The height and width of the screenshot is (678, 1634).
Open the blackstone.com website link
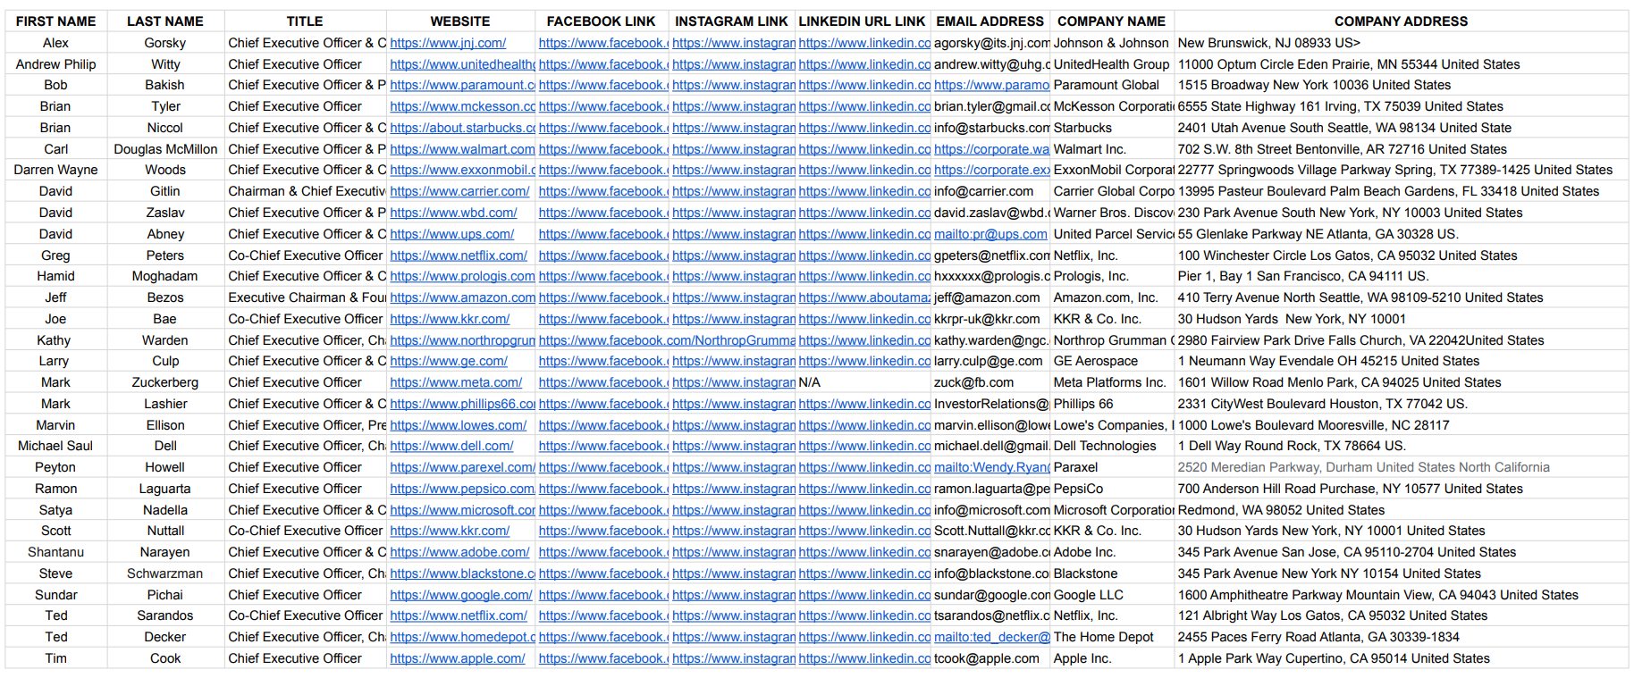462,573
